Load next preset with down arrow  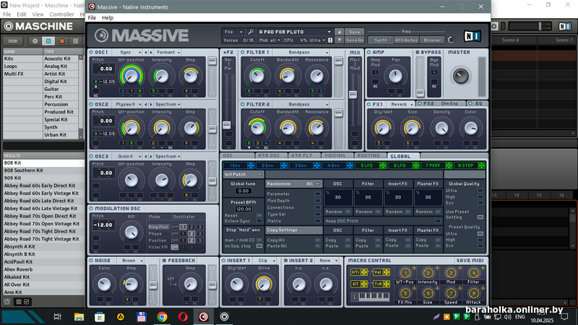pos(340,40)
